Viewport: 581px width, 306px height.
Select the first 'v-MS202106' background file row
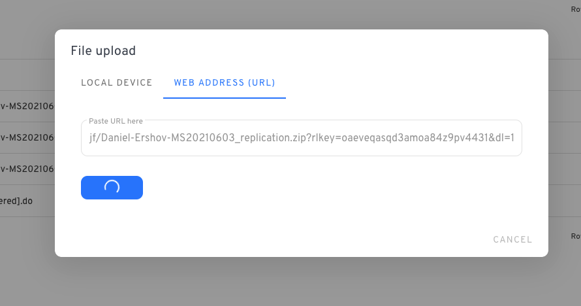pyautogui.click(x=27, y=107)
